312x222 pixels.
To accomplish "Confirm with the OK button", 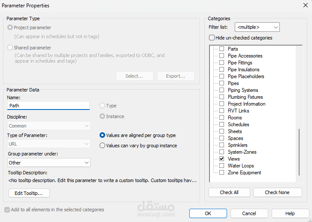I will 208,213.
